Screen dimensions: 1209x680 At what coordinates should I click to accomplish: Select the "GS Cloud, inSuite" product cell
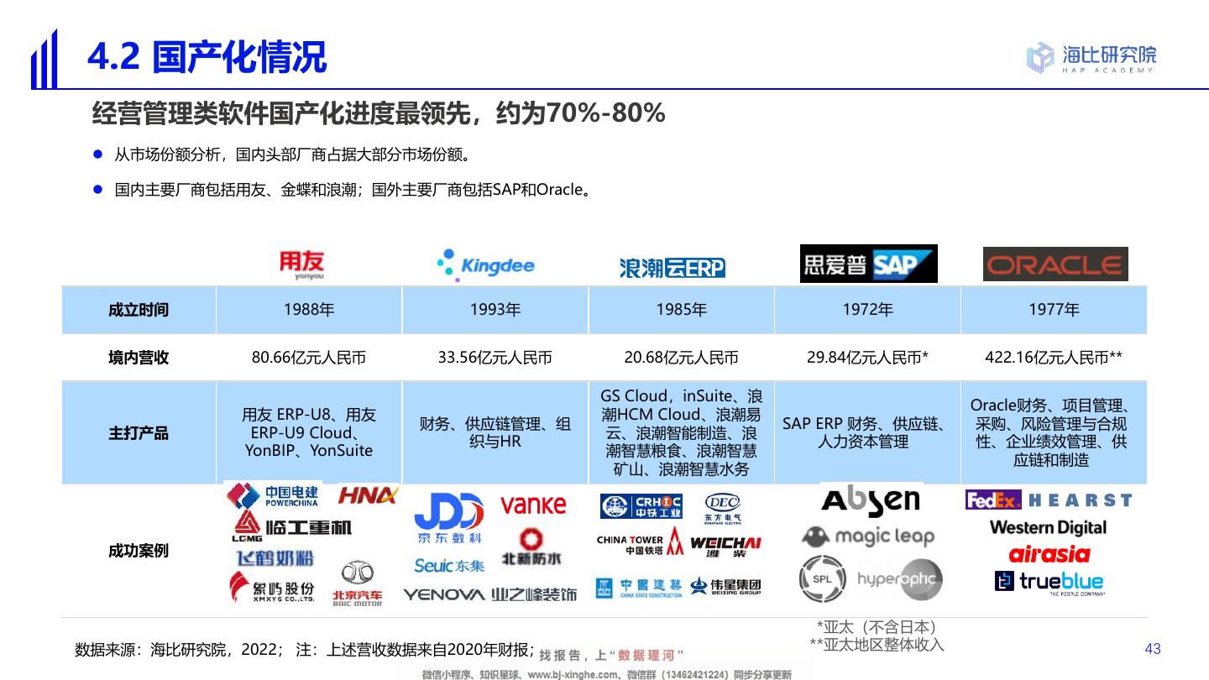[682, 433]
